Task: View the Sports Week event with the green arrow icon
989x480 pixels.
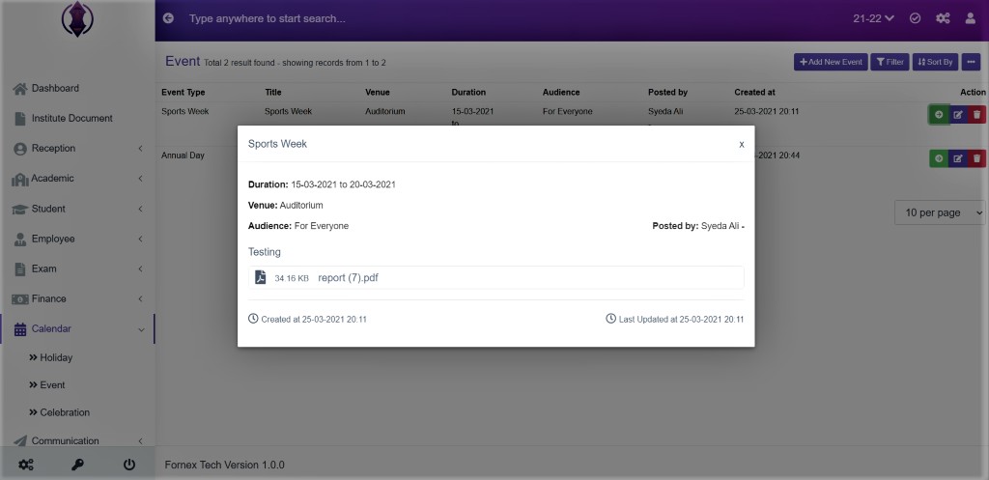Action: [x=939, y=114]
